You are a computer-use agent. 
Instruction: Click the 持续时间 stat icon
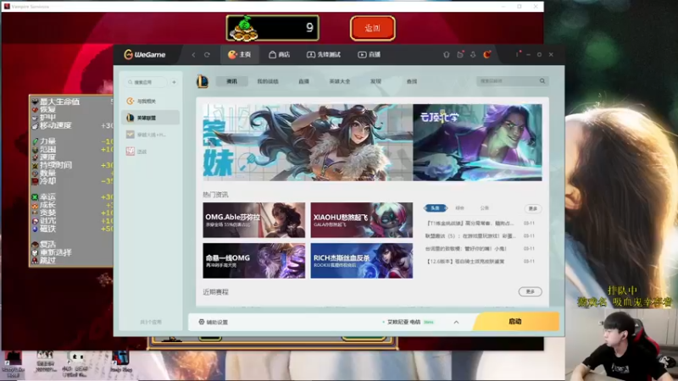click(x=35, y=165)
